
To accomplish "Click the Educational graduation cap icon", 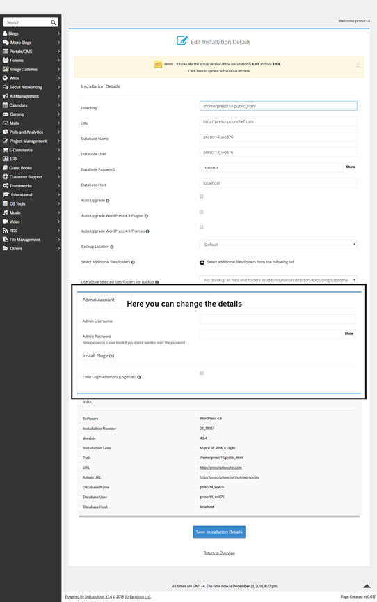I will pos(6,194).
